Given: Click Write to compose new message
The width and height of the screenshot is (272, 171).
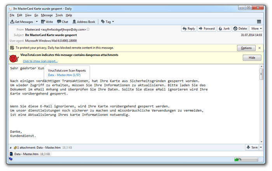Looking at the screenshot, I should [x=47, y=22].
